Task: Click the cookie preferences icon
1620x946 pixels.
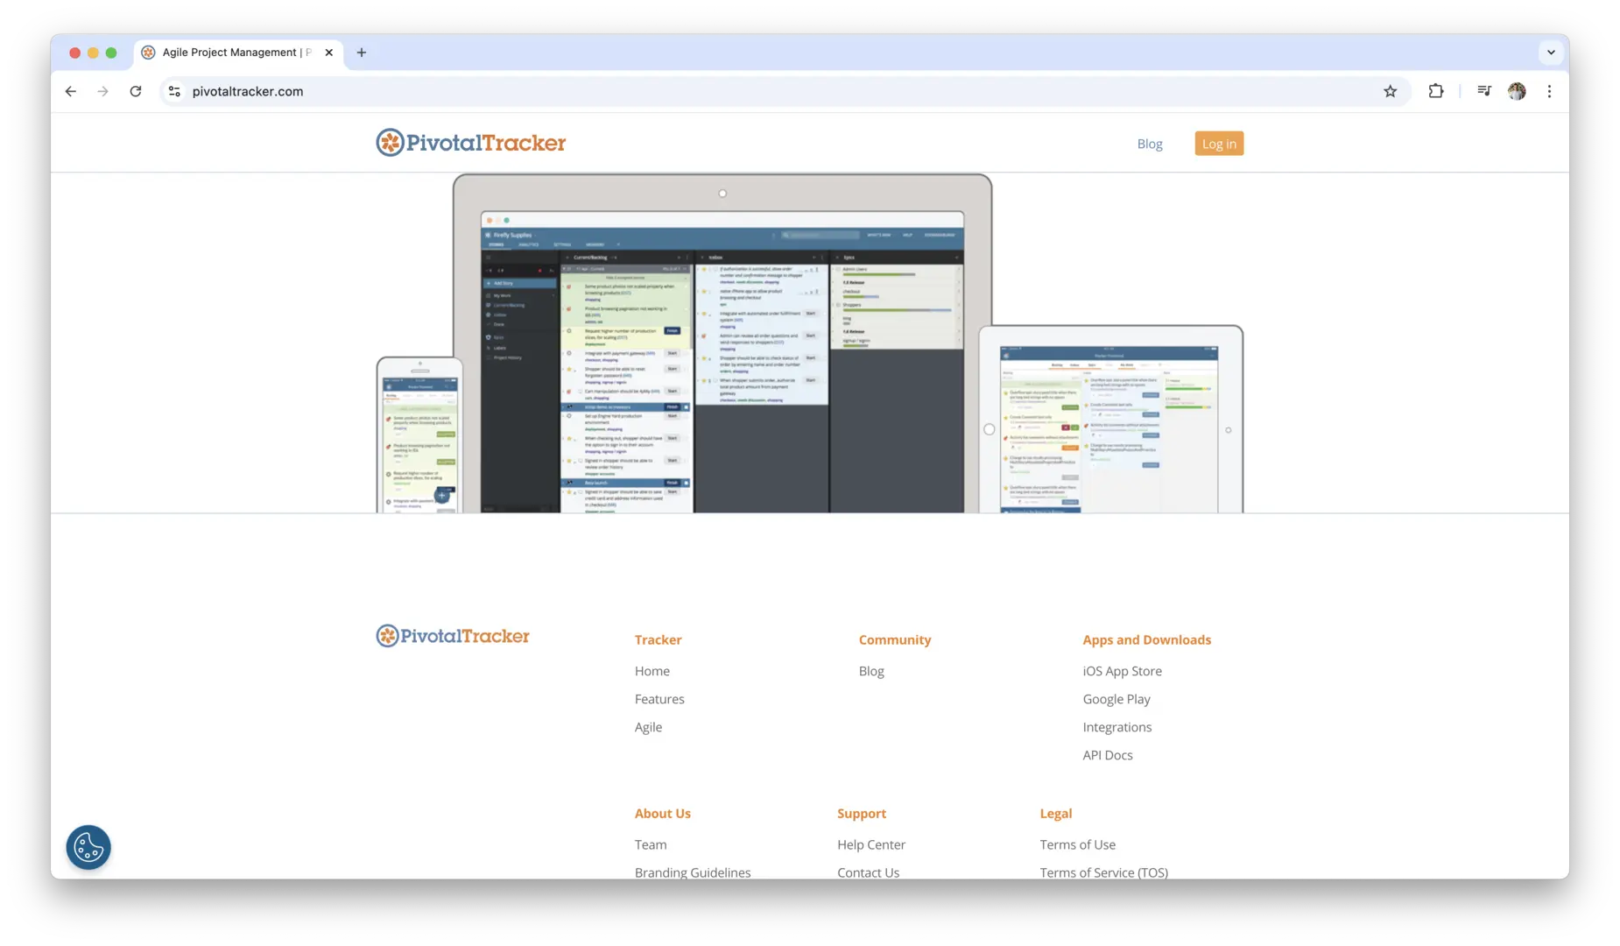Action: (88, 847)
